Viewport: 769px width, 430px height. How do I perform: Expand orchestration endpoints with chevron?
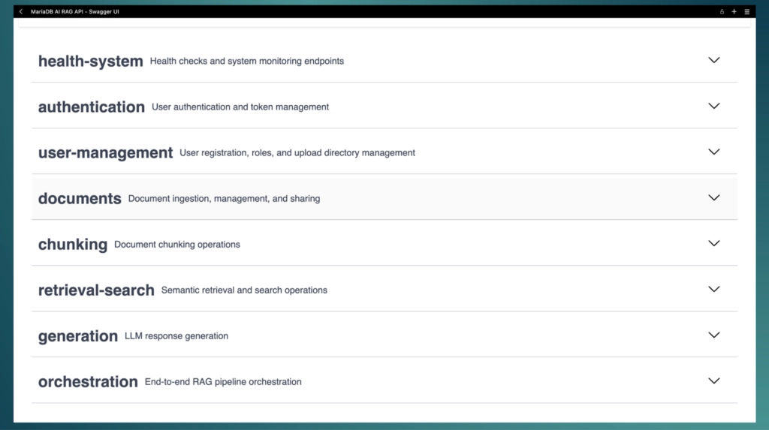714,380
